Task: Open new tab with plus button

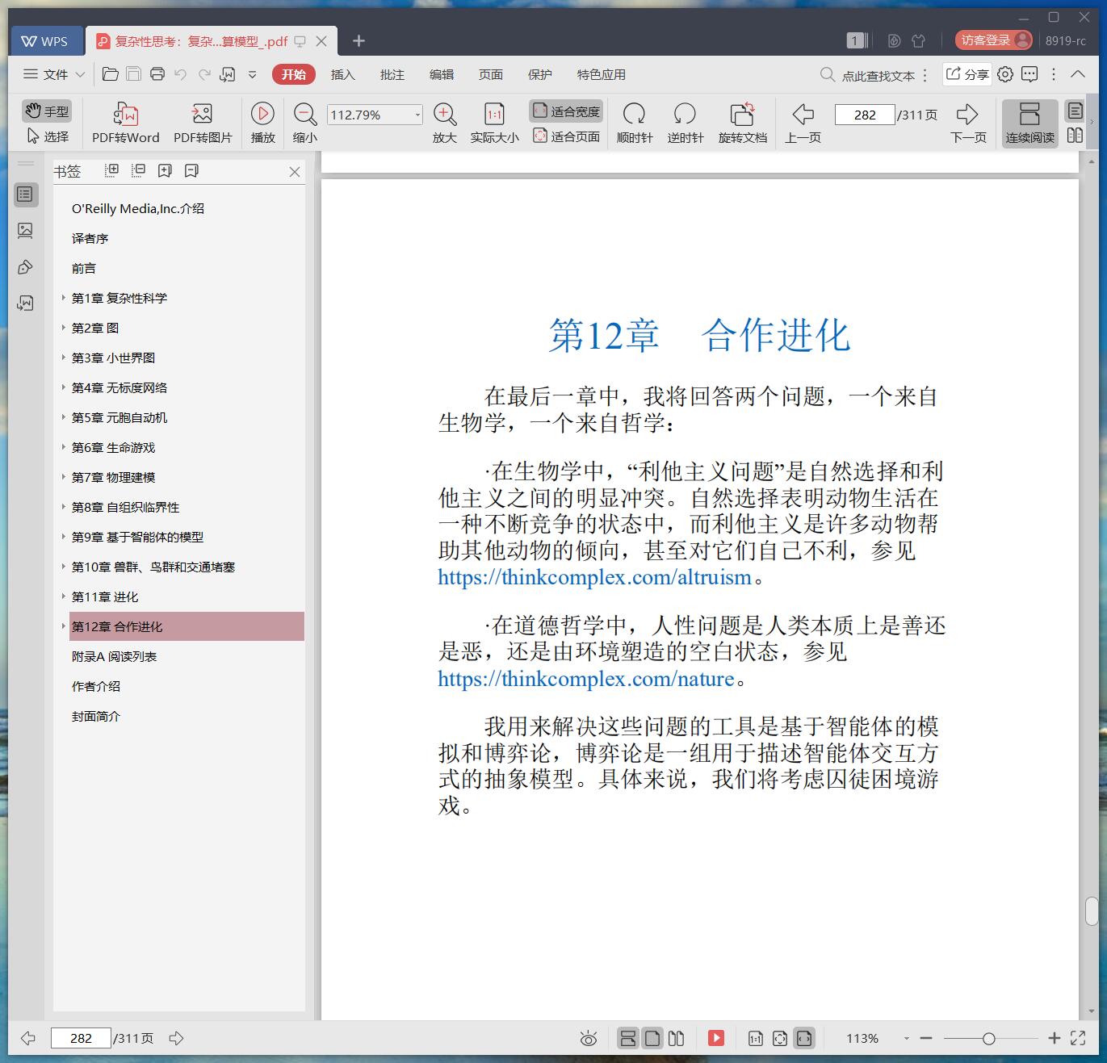Action: tap(359, 40)
